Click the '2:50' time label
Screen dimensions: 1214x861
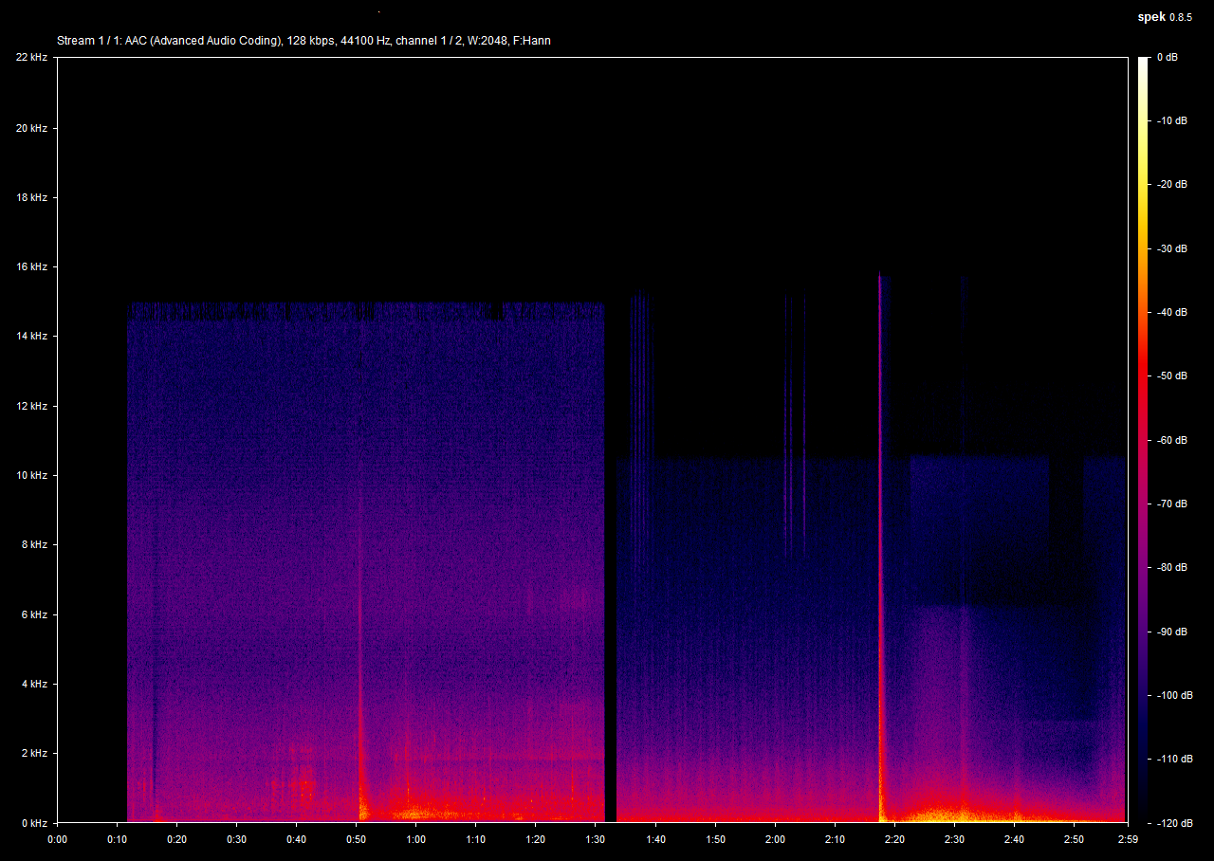[1073, 839]
